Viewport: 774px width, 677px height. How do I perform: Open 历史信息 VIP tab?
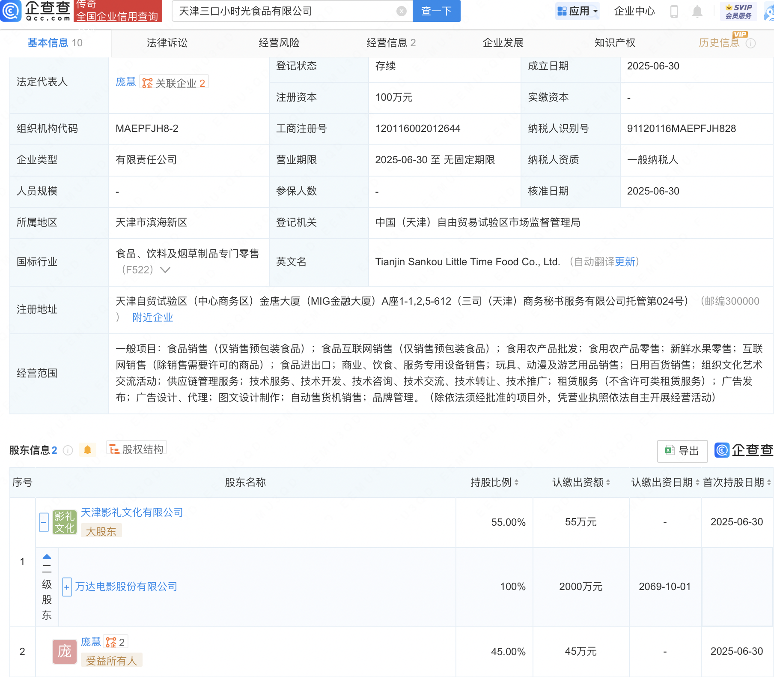(719, 43)
